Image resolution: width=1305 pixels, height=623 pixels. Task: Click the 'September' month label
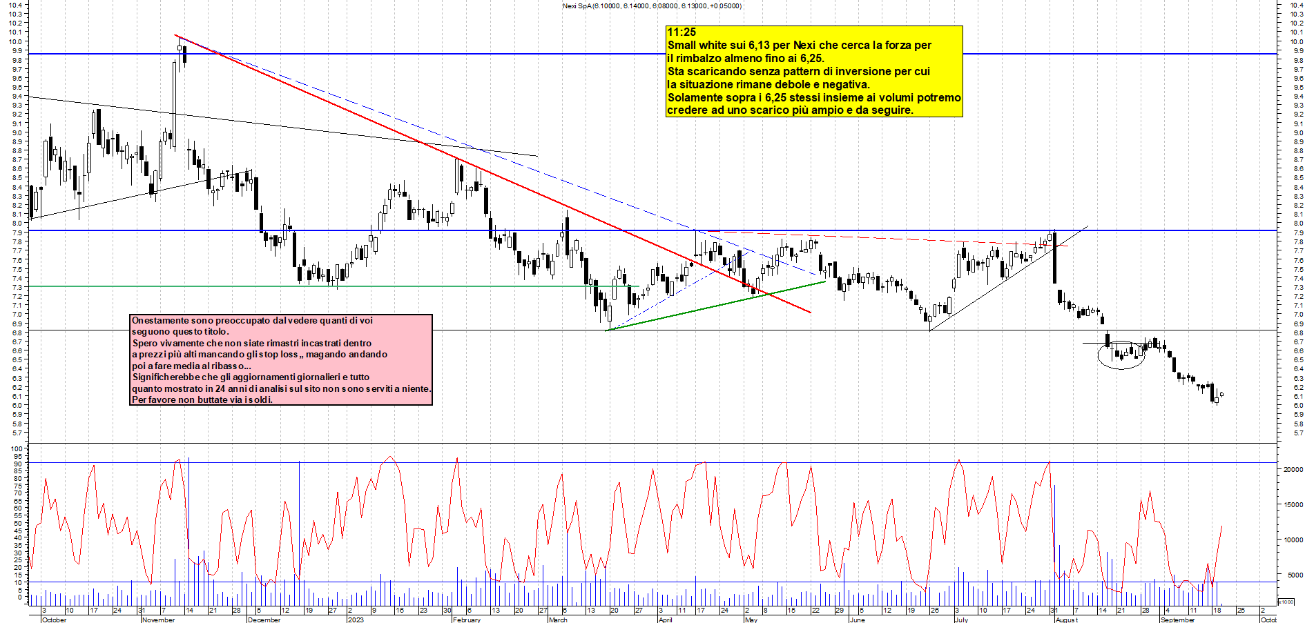[1177, 620]
